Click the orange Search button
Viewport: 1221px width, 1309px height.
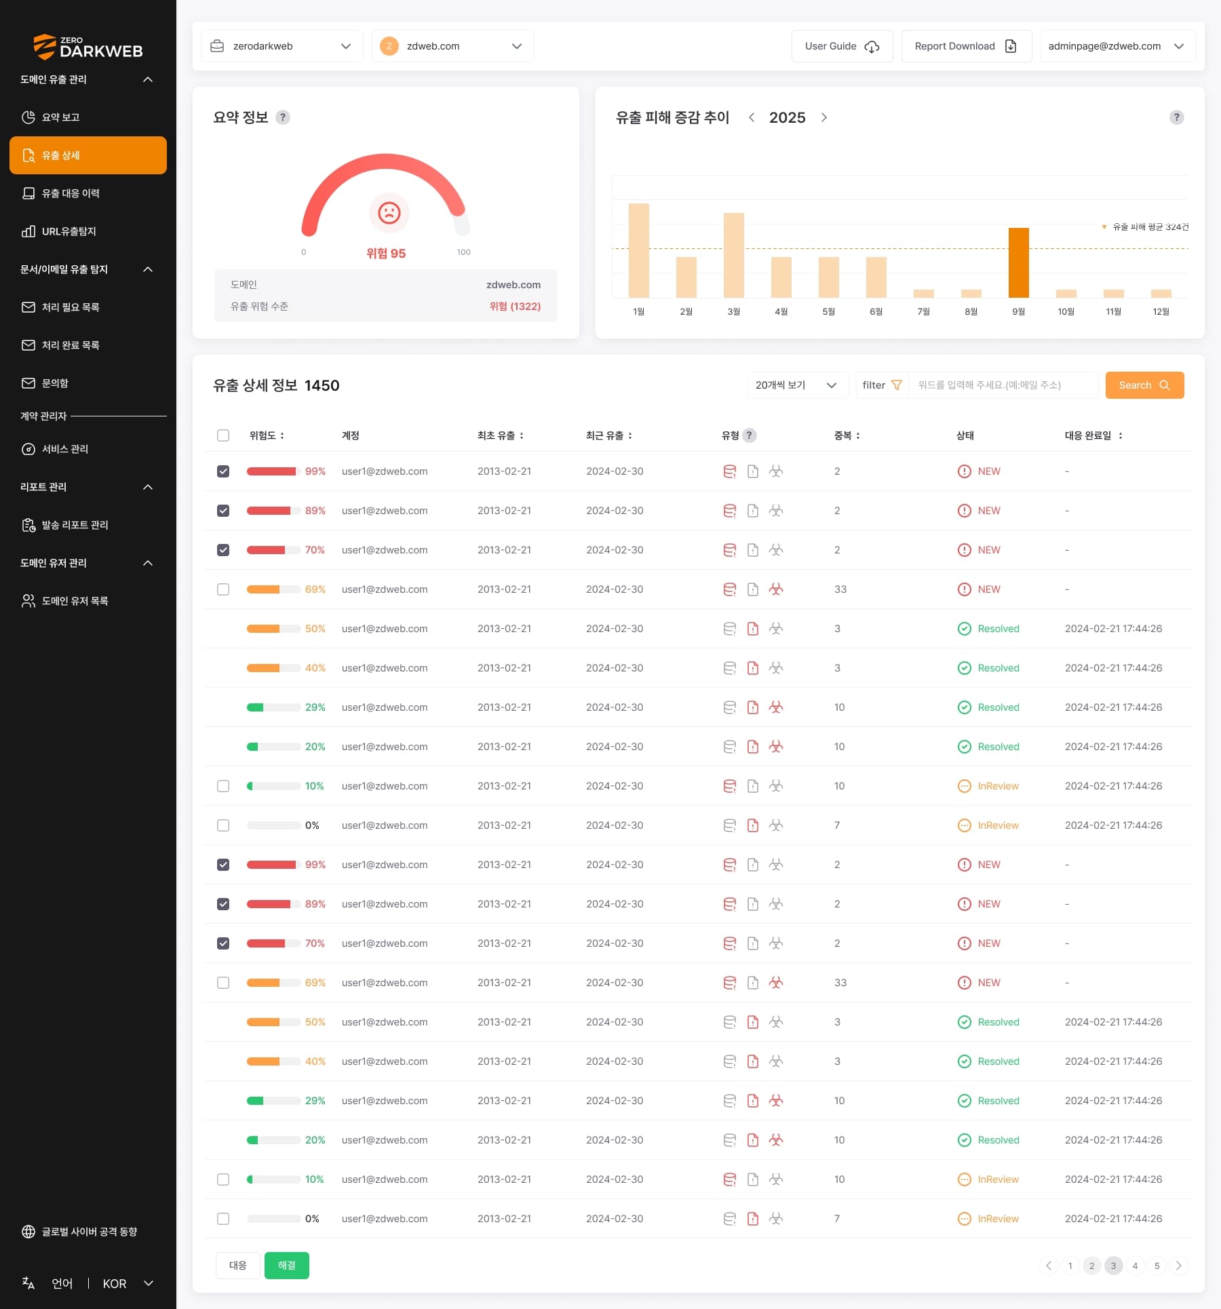click(x=1144, y=385)
